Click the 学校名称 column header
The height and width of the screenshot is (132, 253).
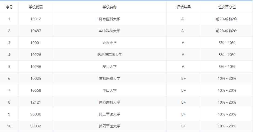110,7
